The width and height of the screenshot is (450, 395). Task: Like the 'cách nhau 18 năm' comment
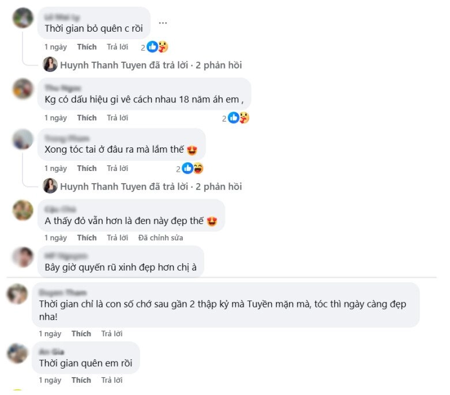(87, 118)
